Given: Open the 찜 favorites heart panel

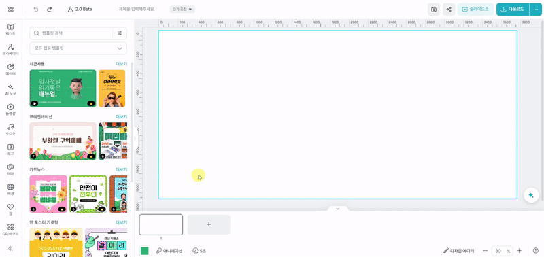Looking at the screenshot, I should 11,209.
